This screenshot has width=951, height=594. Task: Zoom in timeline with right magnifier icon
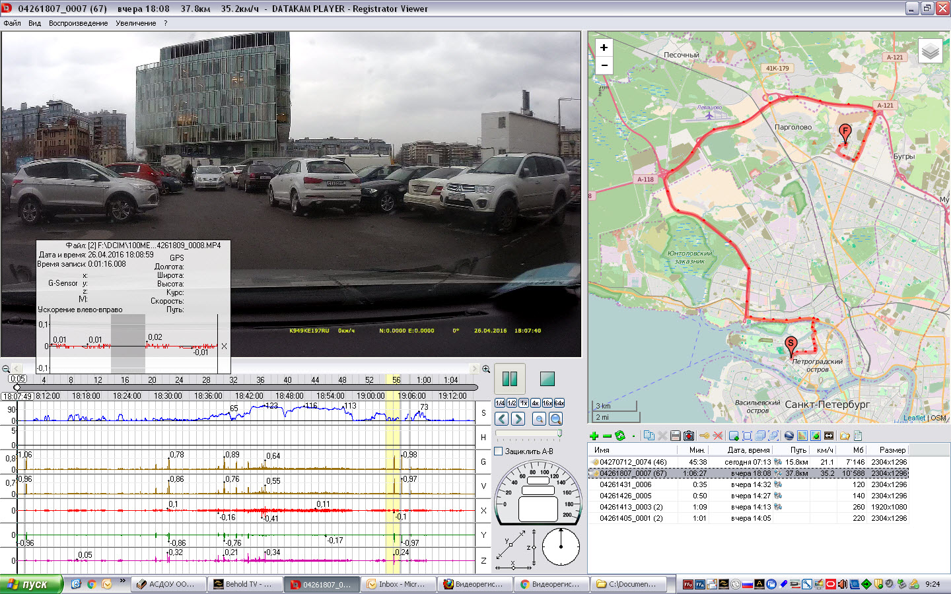[x=486, y=369]
